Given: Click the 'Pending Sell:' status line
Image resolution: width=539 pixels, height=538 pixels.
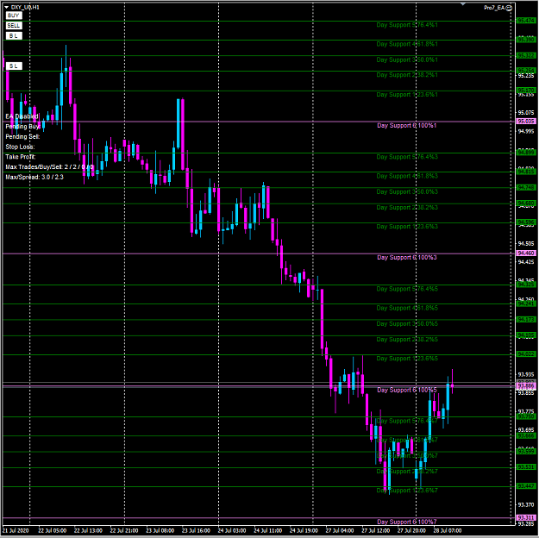Looking at the screenshot, I should tap(22, 137).
